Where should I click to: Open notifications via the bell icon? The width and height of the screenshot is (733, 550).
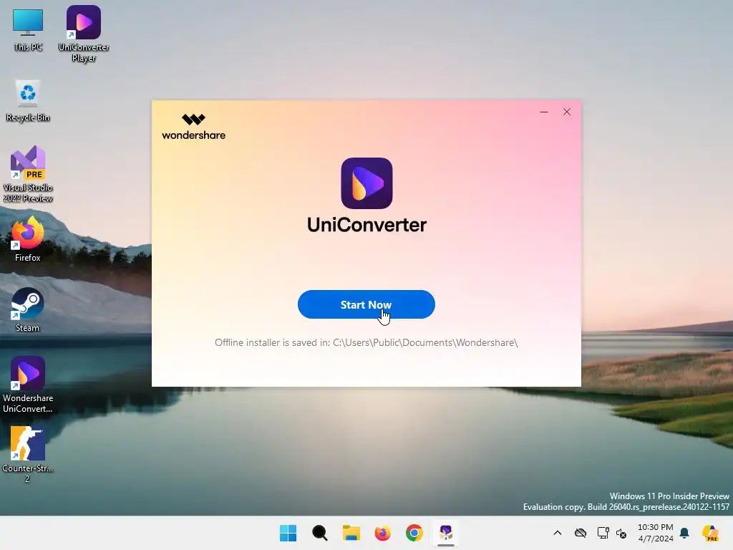(x=684, y=533)
